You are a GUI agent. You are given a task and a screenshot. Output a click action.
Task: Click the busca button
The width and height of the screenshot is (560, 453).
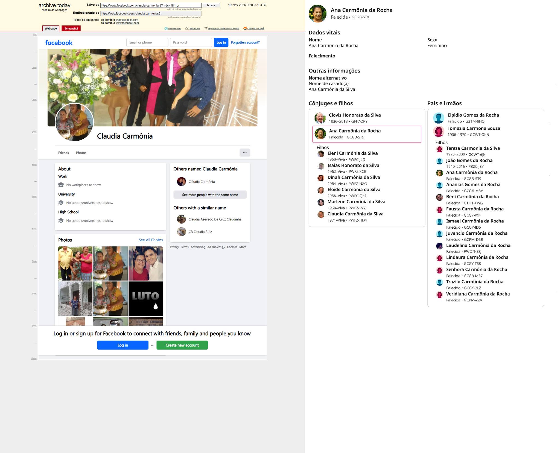tap(211, 5)
